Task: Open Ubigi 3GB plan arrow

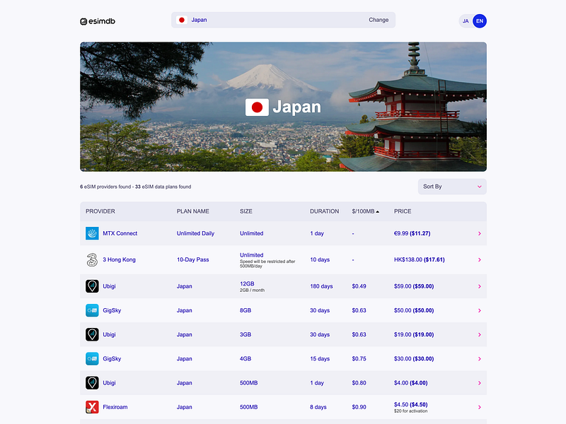Action: 480,334
